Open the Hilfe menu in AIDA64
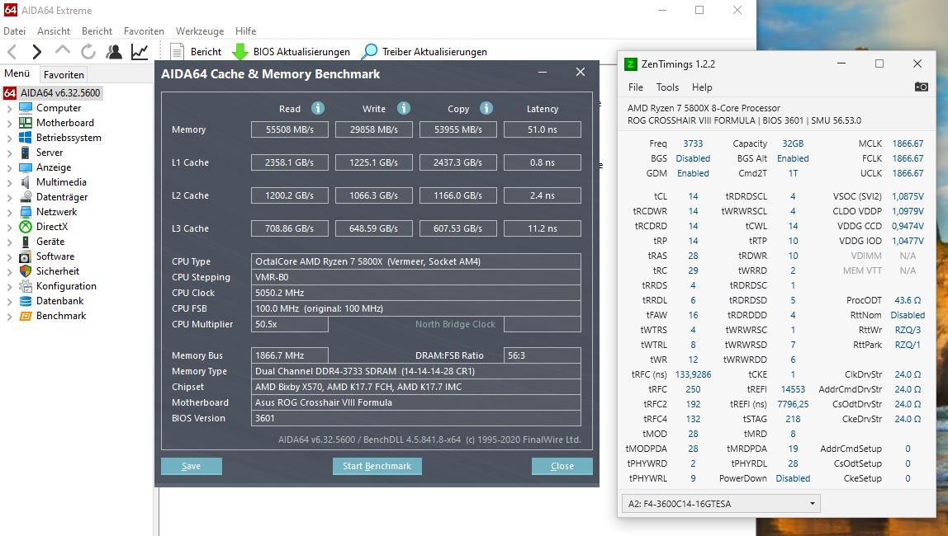Viewport: 948px width, 536px height. (245, 31)
